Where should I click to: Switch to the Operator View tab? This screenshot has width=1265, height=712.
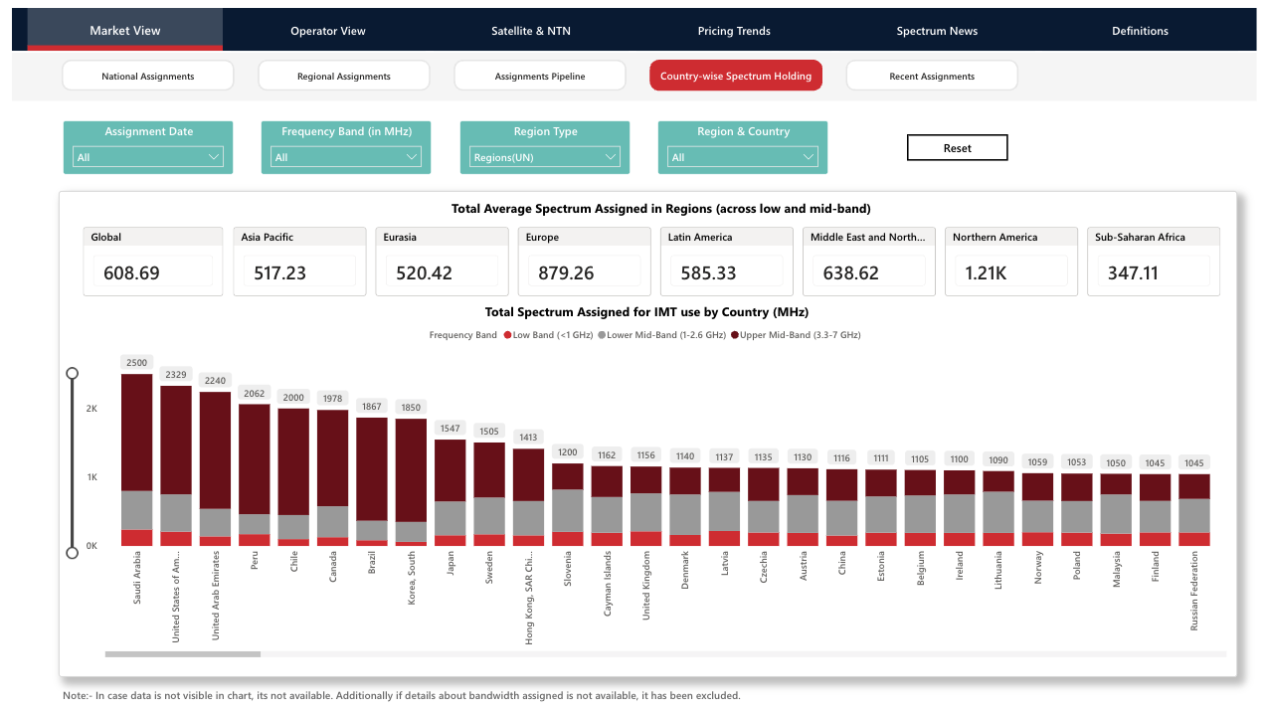tap(328, 31)
